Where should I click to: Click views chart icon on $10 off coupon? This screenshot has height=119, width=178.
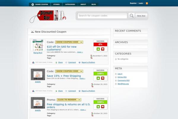(x=33, y=62)
